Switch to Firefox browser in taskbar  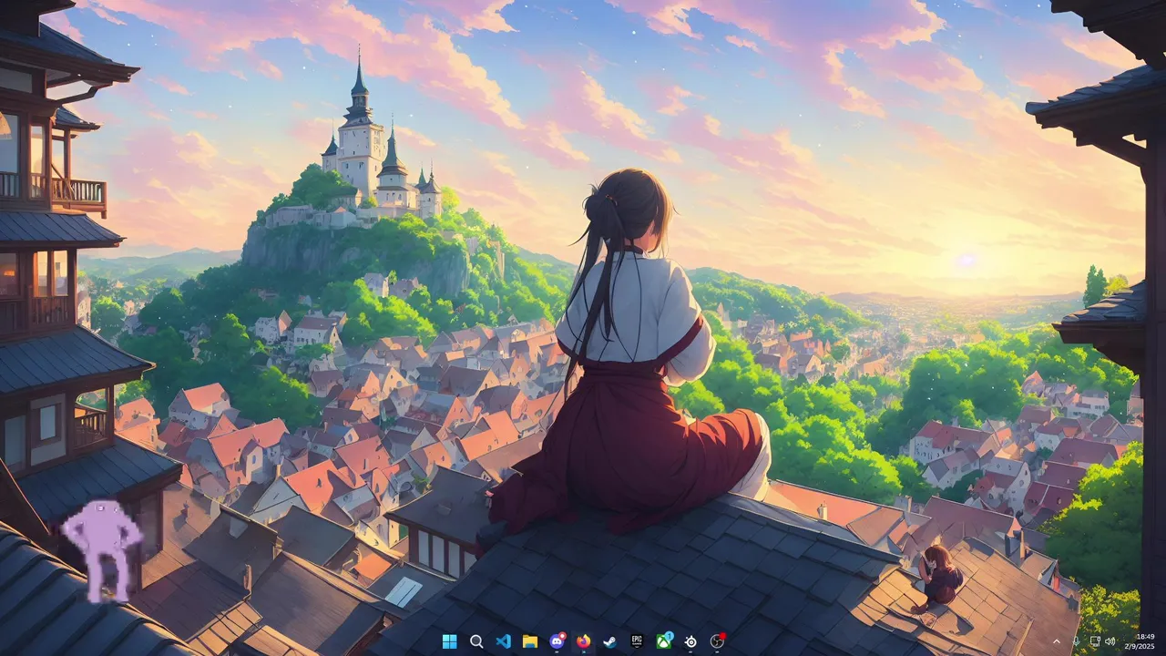pos(583,641)
